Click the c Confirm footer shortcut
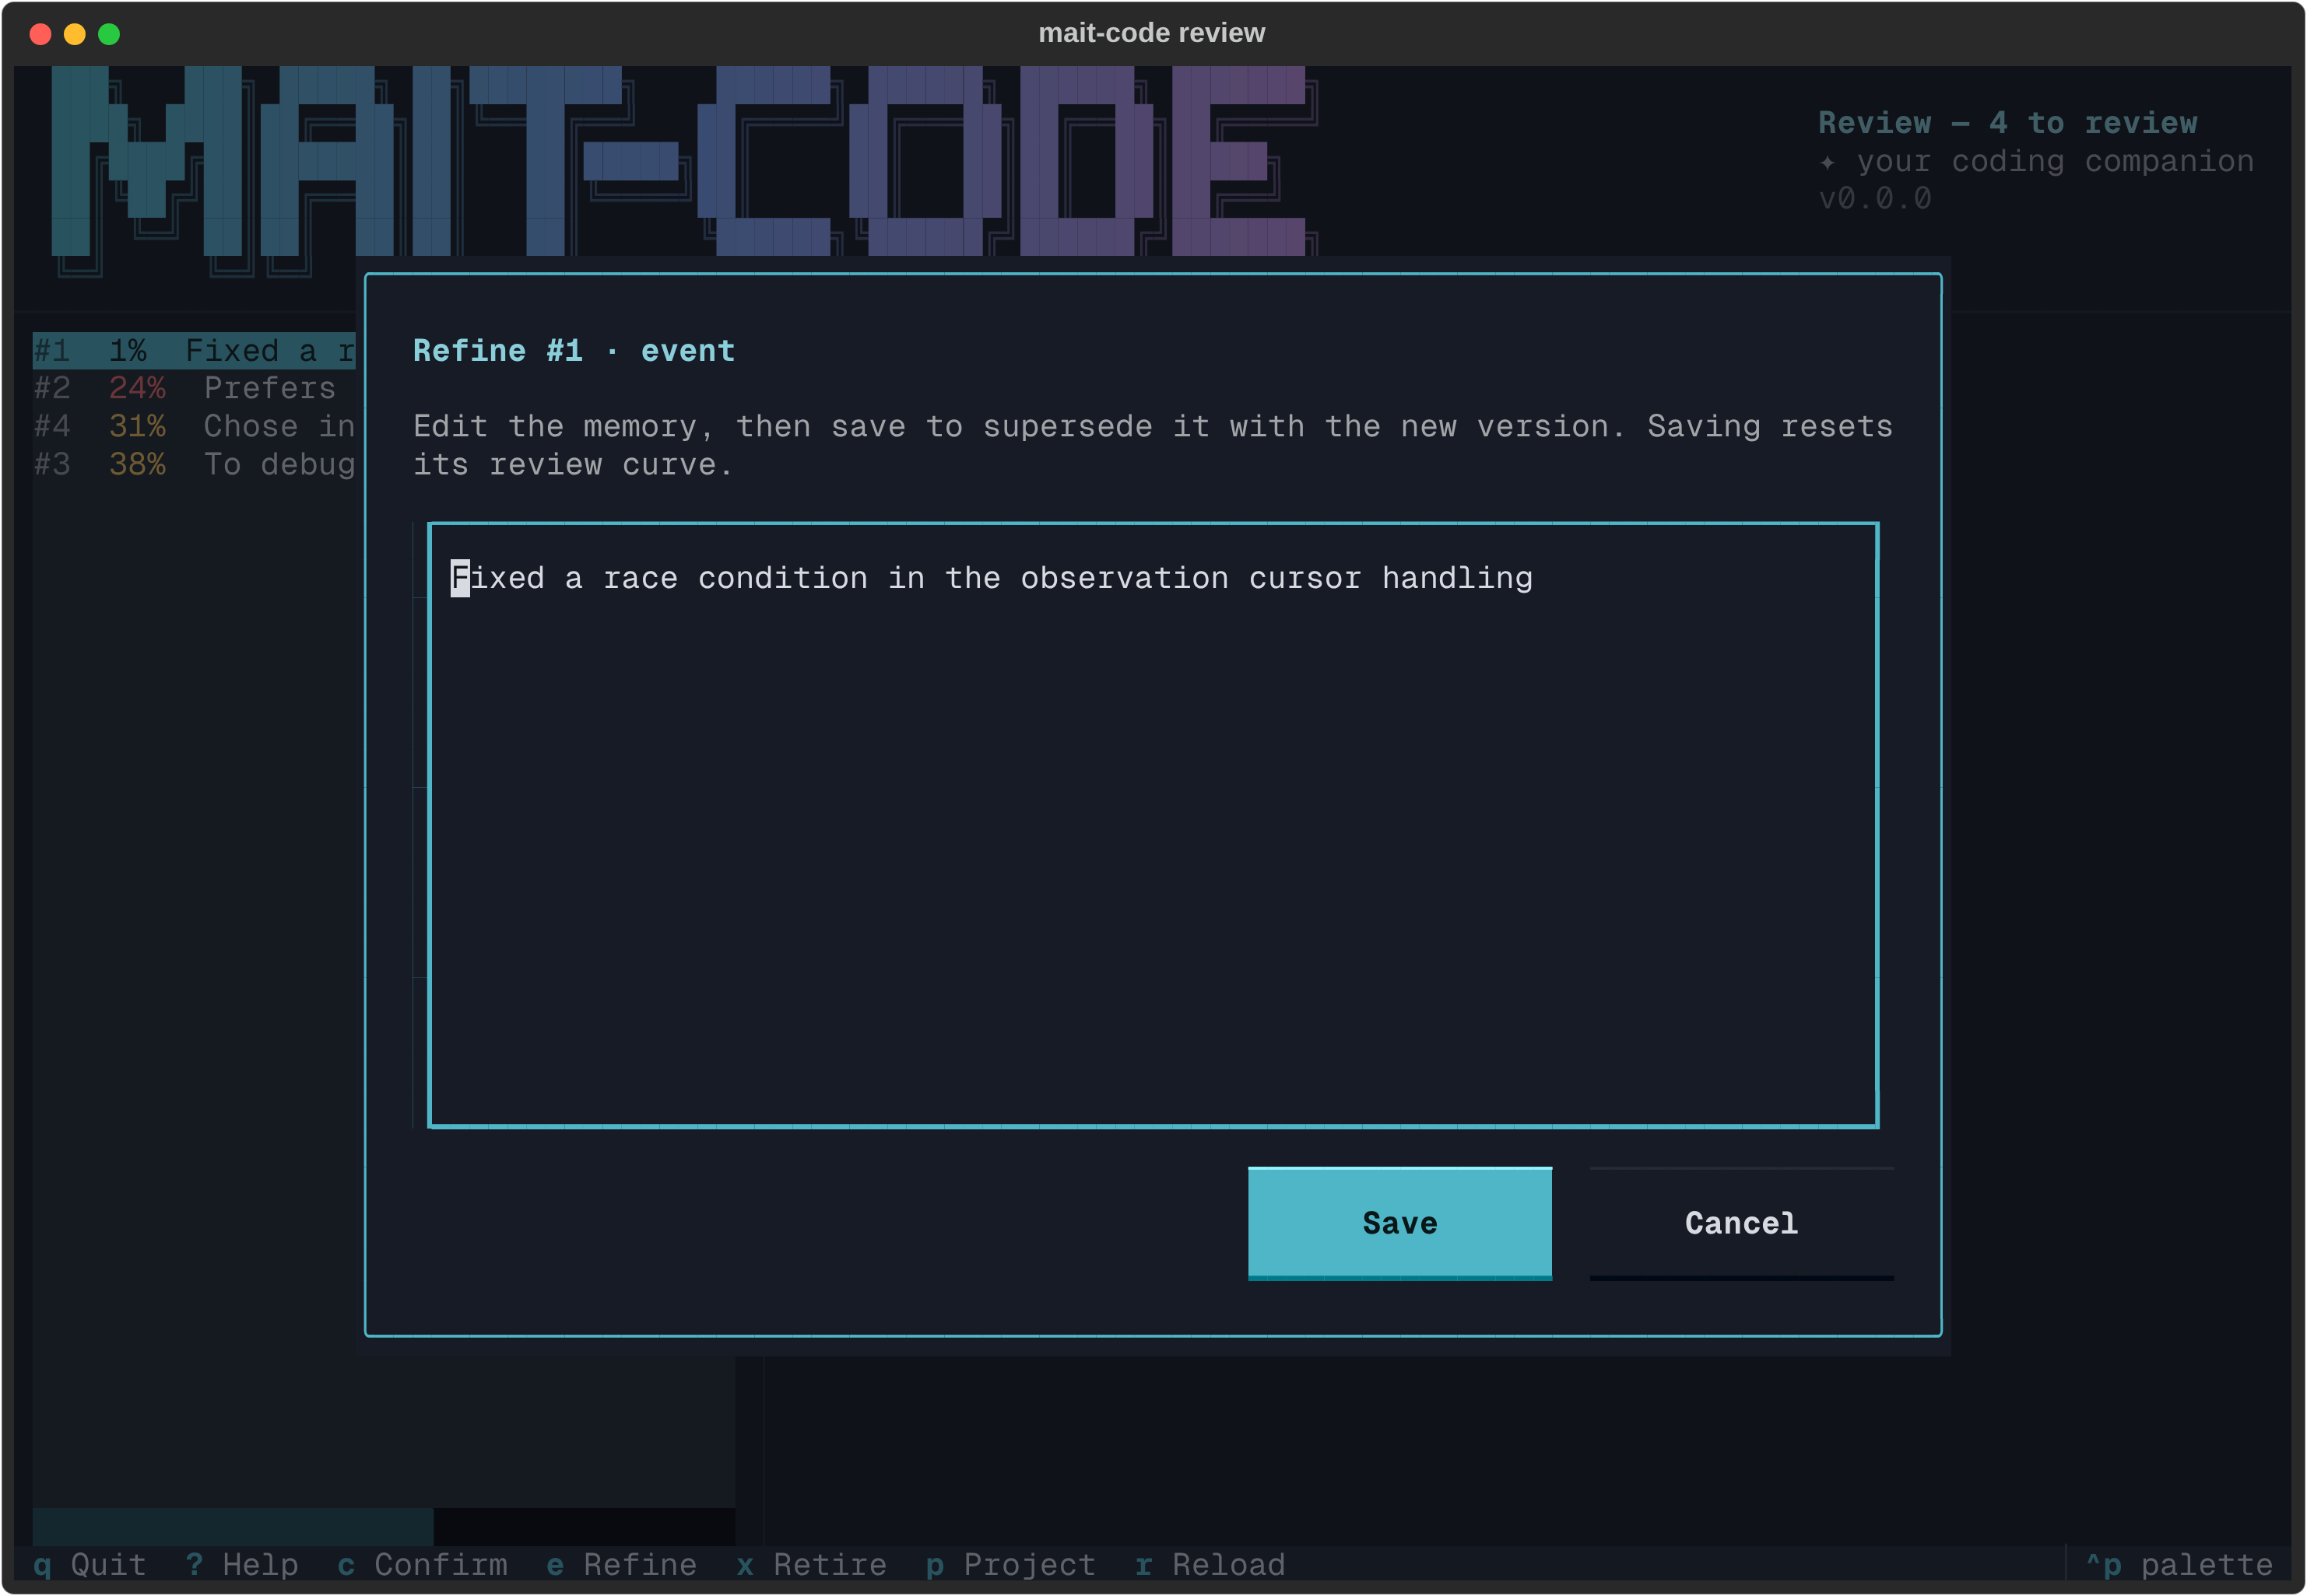Image resolution: width=2307 pixels, height=1596 pixels. click(x=422, y=1564)
